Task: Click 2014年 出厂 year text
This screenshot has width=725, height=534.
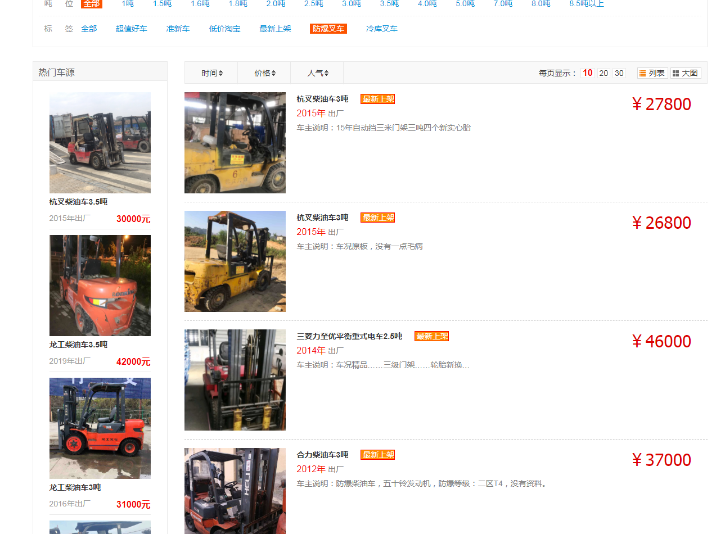Action: point(320,350)
